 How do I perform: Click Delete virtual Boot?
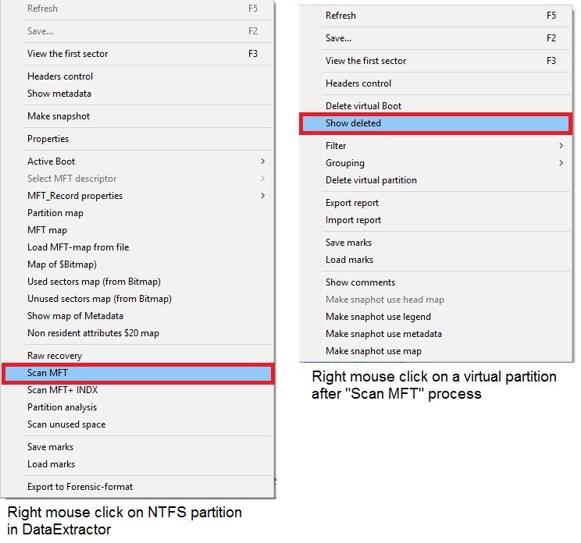point(363,106)
